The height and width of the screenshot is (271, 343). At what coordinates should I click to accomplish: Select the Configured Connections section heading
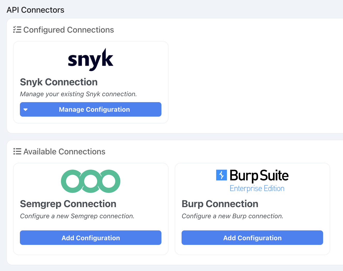[68, 30]
